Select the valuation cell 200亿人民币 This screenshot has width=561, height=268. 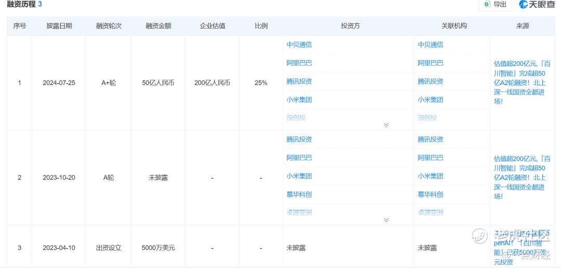pyautogui.click(x=212, y=83)
